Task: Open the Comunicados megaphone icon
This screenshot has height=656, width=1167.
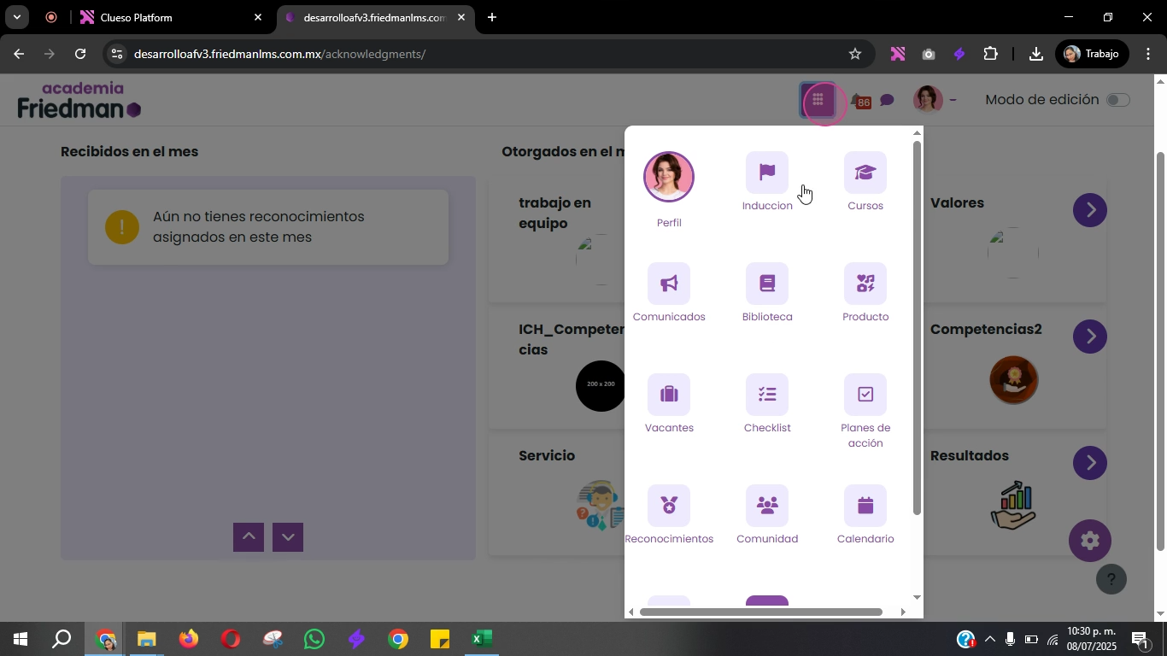Action: 668,284
